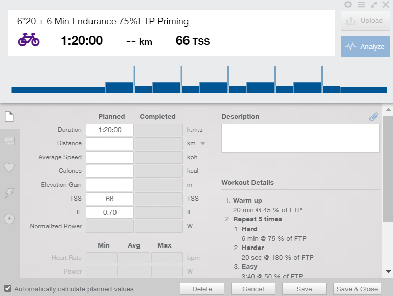Image resolution: width=393 pixels, height=296 pixels.
Task: Open the summary page icon in sidebar
Action: tap(9, 116)
